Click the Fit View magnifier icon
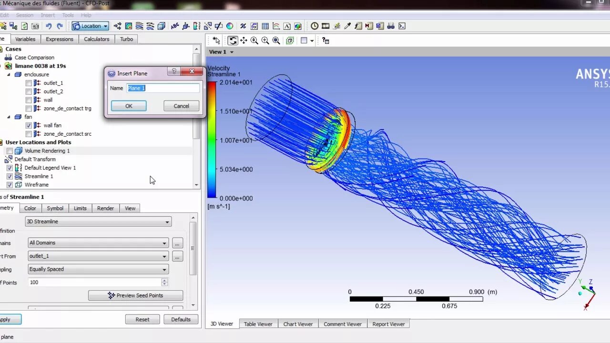The width and height of the screenshot is (610, 343). (x=276, y=41)
